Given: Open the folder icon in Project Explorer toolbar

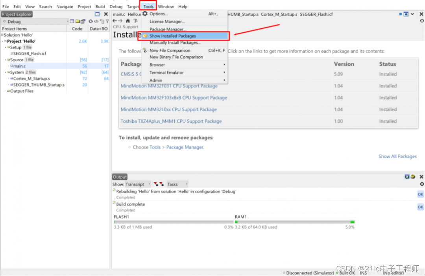Looking at the screenshot, I should pyautogui.click(x=78, y=21).
